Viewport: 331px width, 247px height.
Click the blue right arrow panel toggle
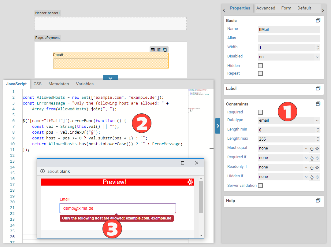pos(218,126)
